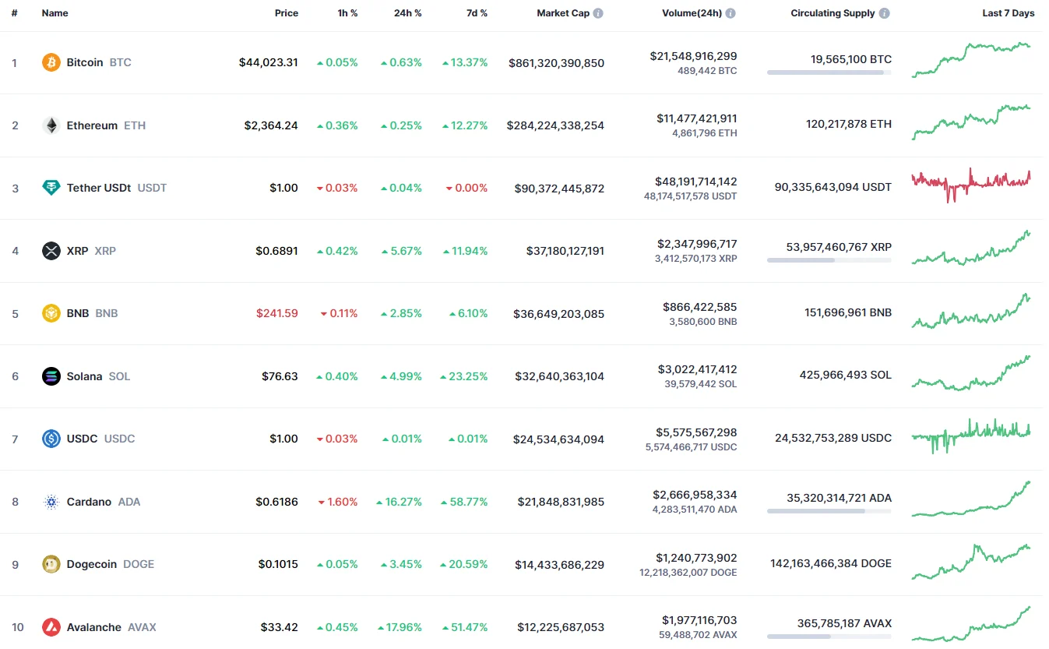This screenshot has width=1049, height=649.
Task: Open Bitcoin's 24h volume of $21,548,916,299
Action: (x=693, y=56)
